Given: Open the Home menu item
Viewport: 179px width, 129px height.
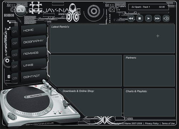Looking at the screenshot, I should tap(33, 30).
